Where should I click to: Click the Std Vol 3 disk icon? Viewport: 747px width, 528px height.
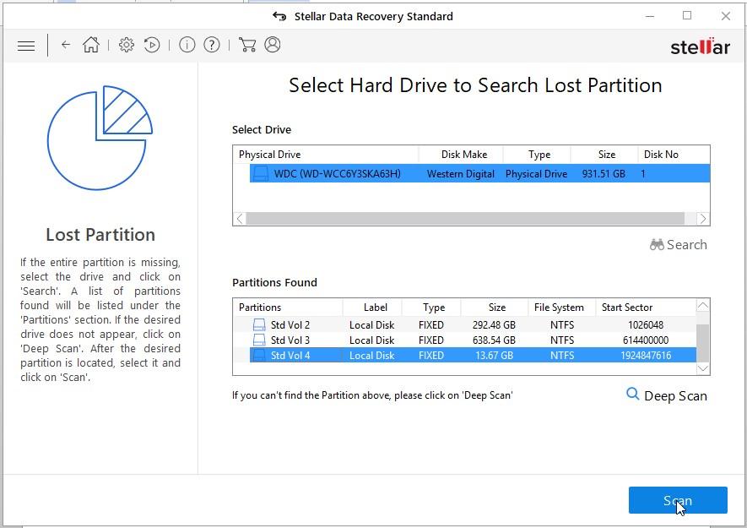pyautogui.click(x=259, y=340)
